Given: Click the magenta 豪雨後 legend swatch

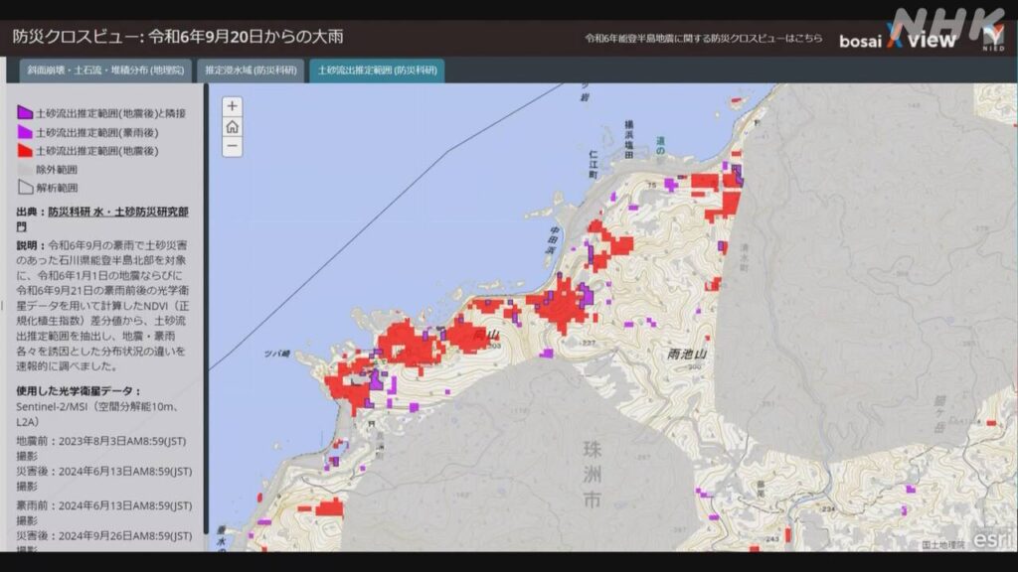Looking at the screenshot, I should pos(25,131).
